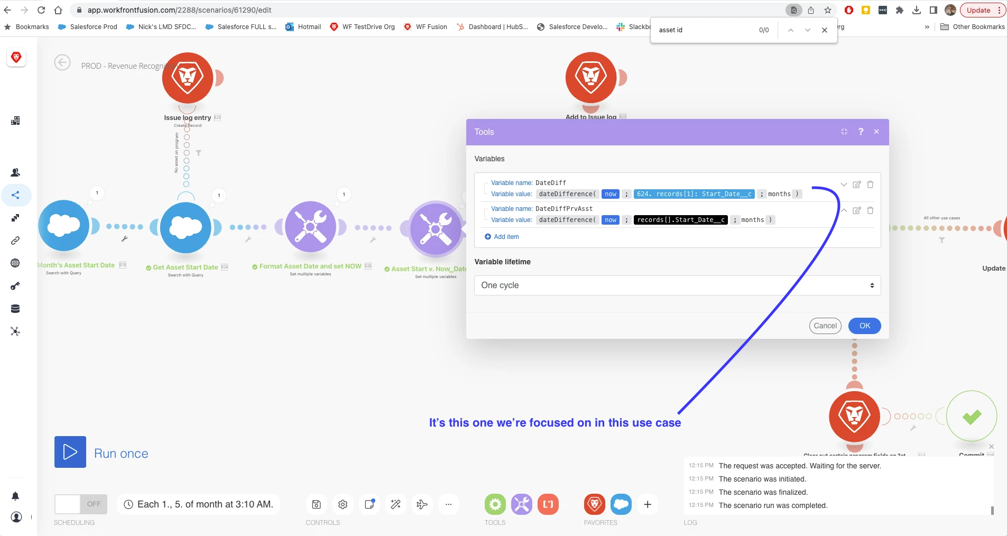Close the find-in-page bar
Viewport: 1007px width, 536px height.
click(x=825, y=30)
